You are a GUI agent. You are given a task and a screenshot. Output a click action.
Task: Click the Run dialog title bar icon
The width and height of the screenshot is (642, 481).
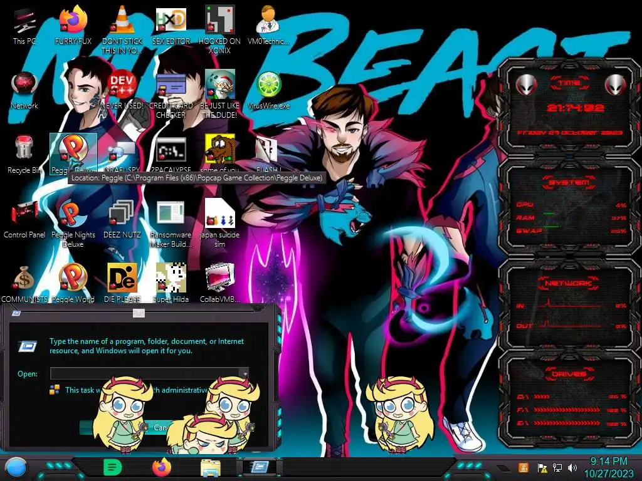click(16, 313)
